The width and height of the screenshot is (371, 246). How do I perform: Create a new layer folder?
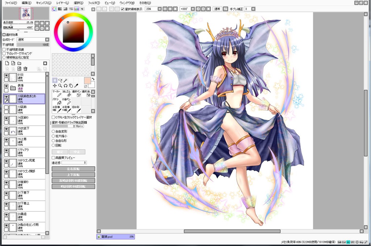tap(20, 63)
